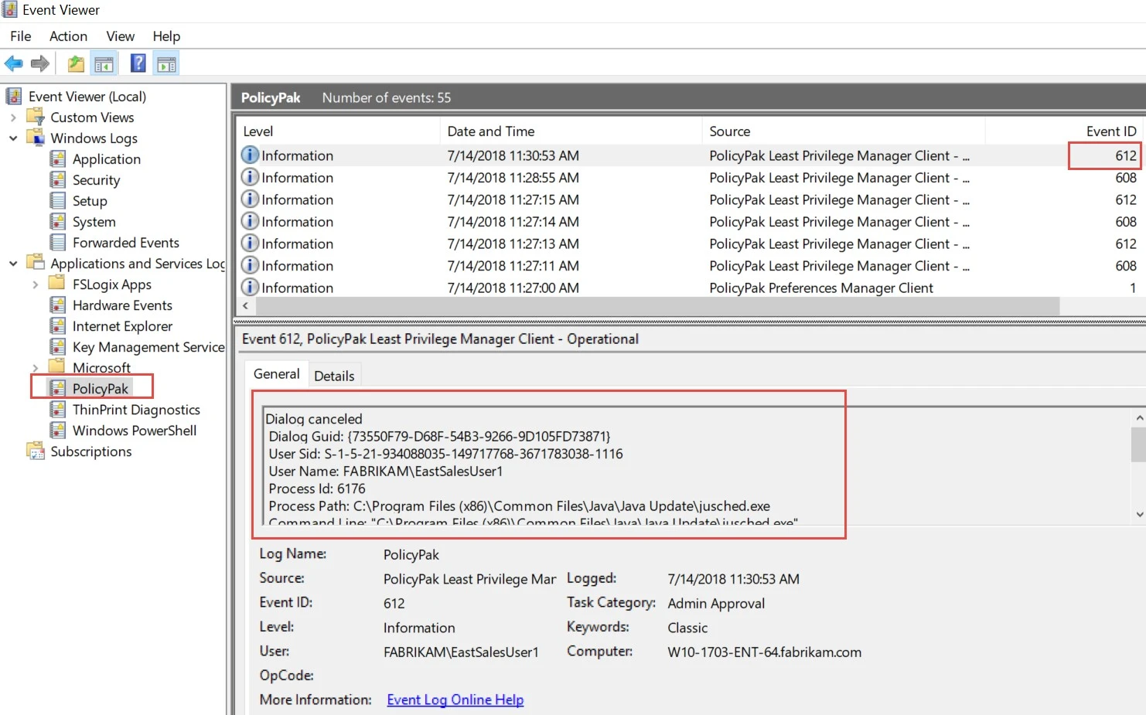Image resolution: width=1146 pixels, height=715 pixels.
Task: Switch to the Details tab of event 612
Action: (334, 375)
